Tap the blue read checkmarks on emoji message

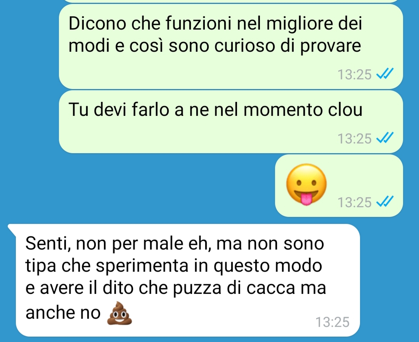[x=385, y=202]
